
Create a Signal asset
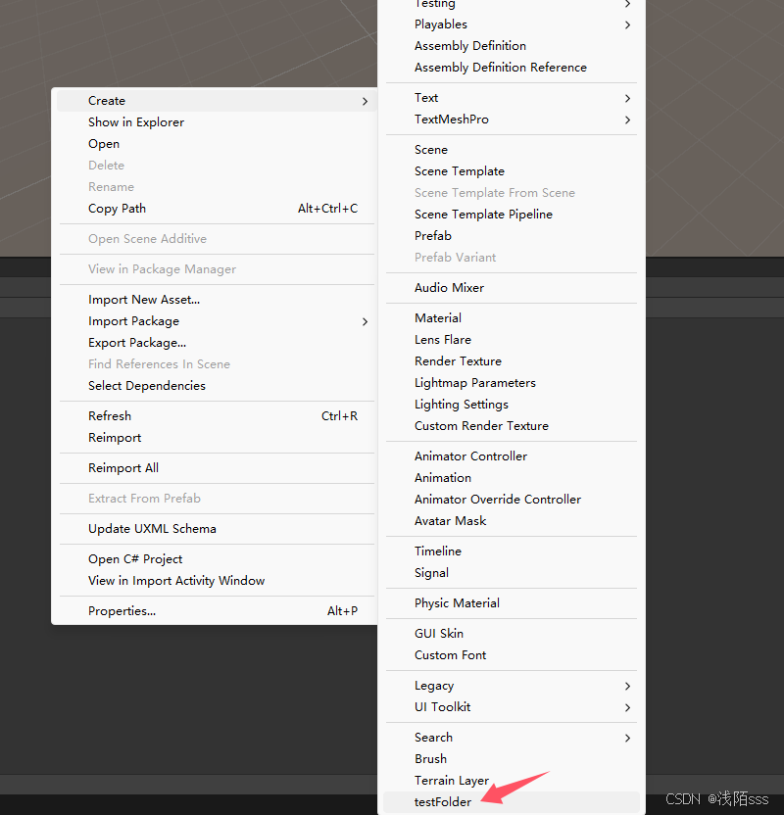coord(512,573)
